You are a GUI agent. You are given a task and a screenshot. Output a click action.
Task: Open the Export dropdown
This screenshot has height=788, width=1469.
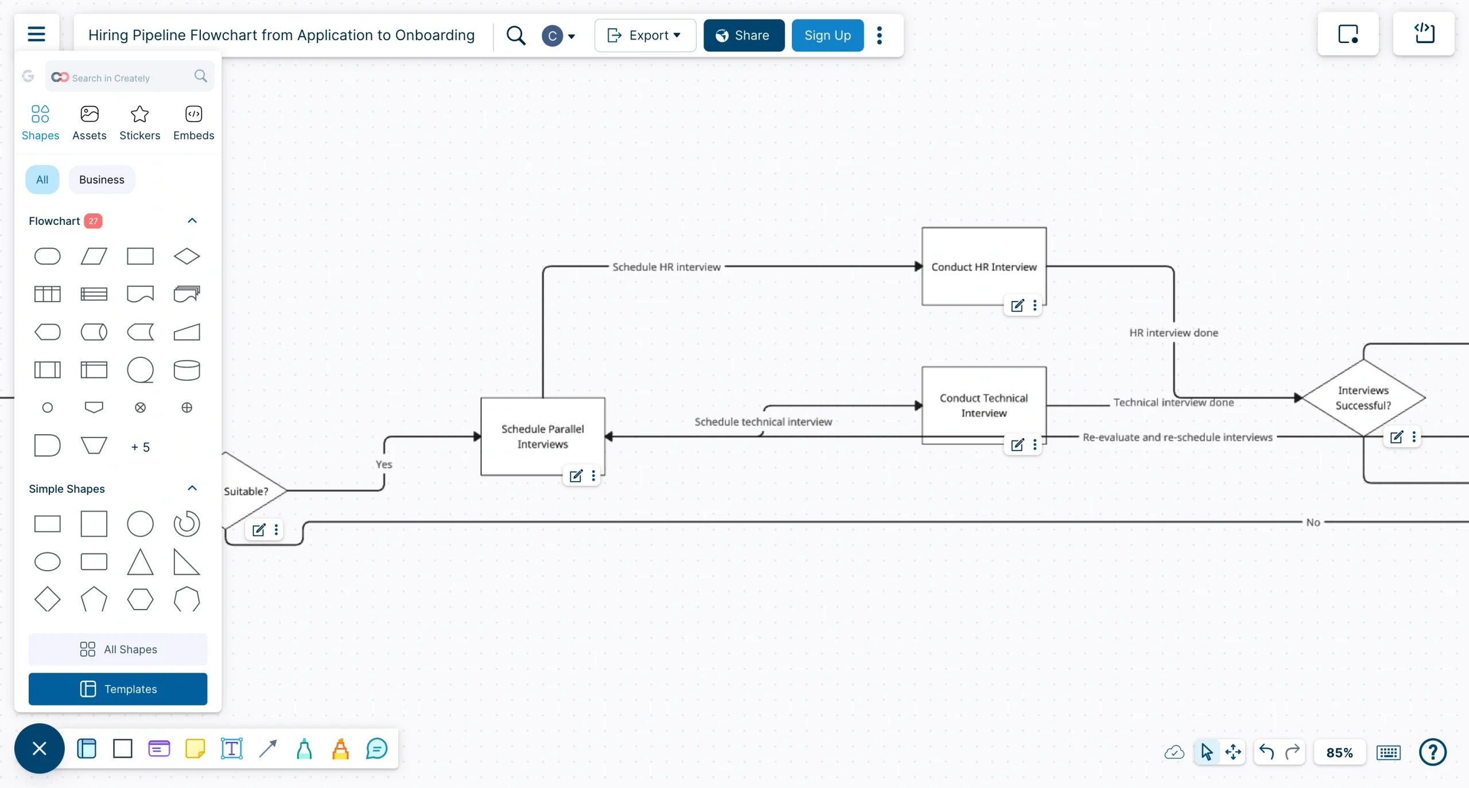point(644,35)
